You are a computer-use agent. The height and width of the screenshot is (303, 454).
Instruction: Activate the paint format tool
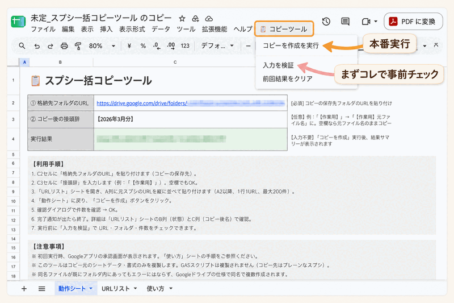[78, 46]
